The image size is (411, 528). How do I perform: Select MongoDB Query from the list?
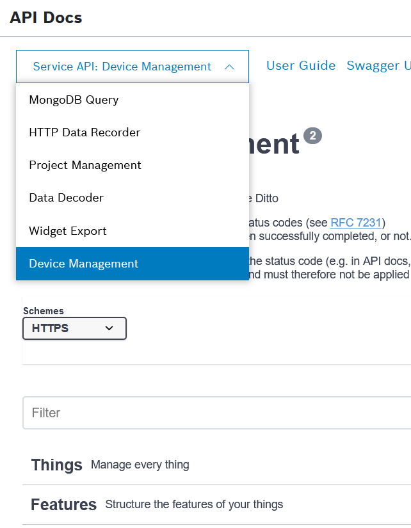pyautogui.click(x=74, y=100)
